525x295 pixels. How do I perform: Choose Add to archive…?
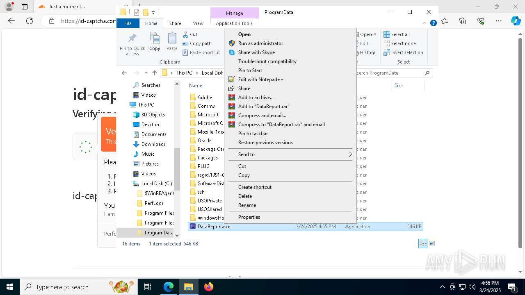point(290,98)
